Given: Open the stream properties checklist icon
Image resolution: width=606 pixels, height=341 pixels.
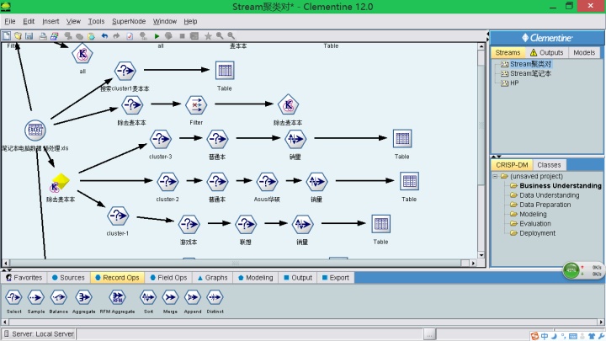Looking at the screenshot, I should (130, 36).
